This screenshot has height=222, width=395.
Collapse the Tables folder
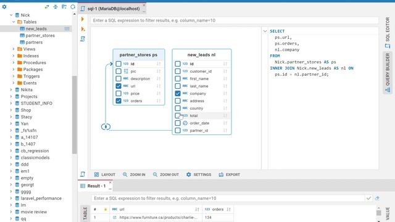14,22
